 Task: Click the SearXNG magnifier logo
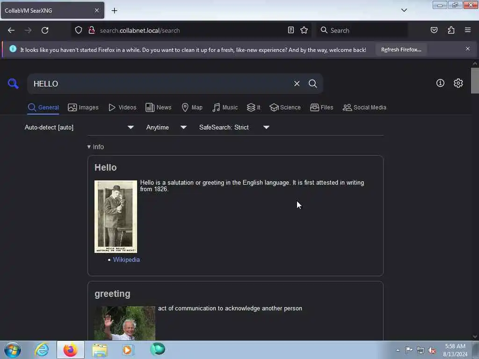(x=13, y=83)
